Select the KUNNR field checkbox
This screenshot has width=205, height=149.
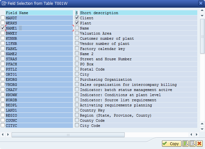3,38
